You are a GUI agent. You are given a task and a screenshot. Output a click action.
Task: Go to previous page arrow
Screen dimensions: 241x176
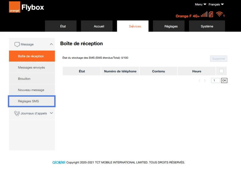199,81
